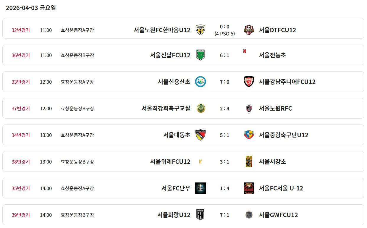Click the 서울화랑U12 HR logo
This screenshot has width=367, height=228.
click(201, 215)
